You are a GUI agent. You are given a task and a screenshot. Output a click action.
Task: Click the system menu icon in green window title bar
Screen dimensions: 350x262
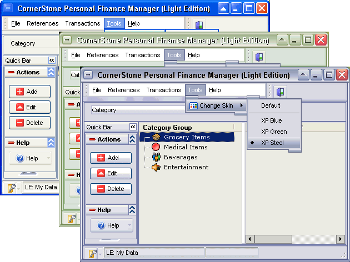point(67,40)
